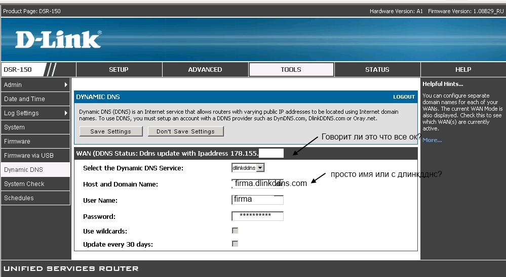Toggle Update every 30 days checkbox
The width and height of the screenshot is (506, 277).
pyautogui.click(x=235, y=244)
